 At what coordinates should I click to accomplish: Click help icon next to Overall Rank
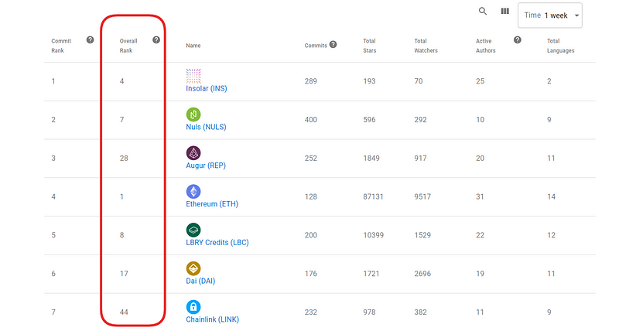pyautogui.click(x=156, y=40)
